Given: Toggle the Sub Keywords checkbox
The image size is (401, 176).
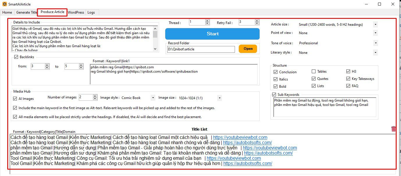Looking at the screenshot, I should pyautogui.click(x=274, y=94).
